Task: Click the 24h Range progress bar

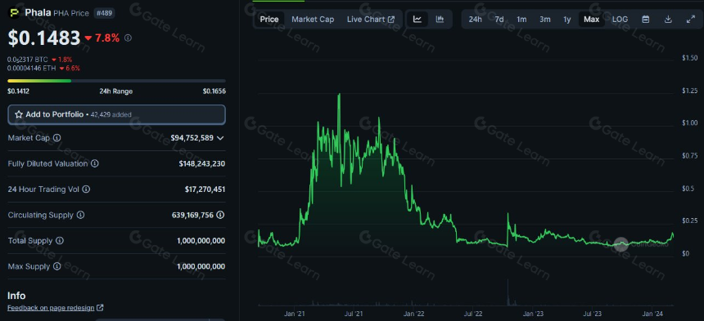Action: [x=117, y=81]
